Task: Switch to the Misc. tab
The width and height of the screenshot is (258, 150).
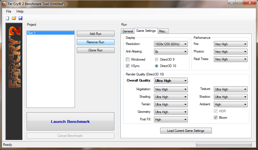Action: click(163, 31)
